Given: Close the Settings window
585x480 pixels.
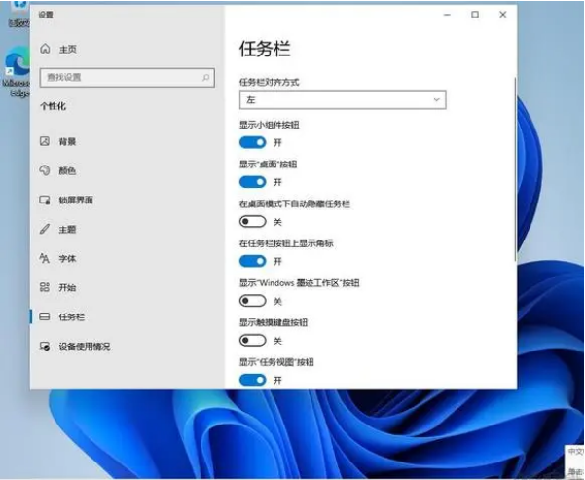Looking at the screenshot, I should click(503, 15).
